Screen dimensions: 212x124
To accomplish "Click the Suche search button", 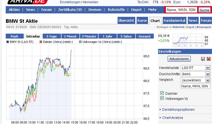I will tap(204, 10).
